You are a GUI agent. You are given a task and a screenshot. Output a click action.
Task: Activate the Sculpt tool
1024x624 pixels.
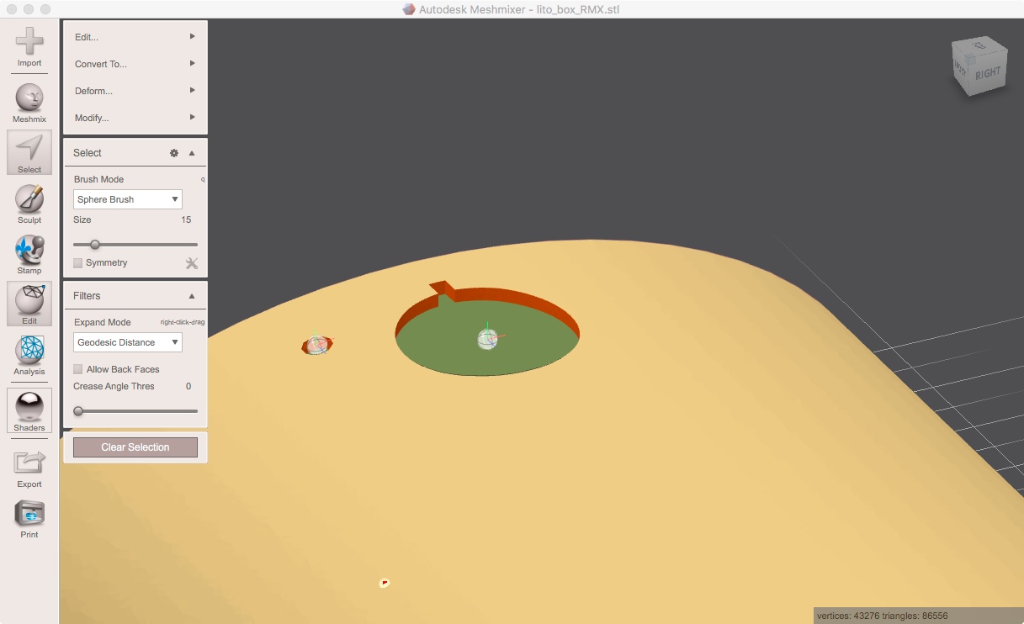click(x=29, y=202)
